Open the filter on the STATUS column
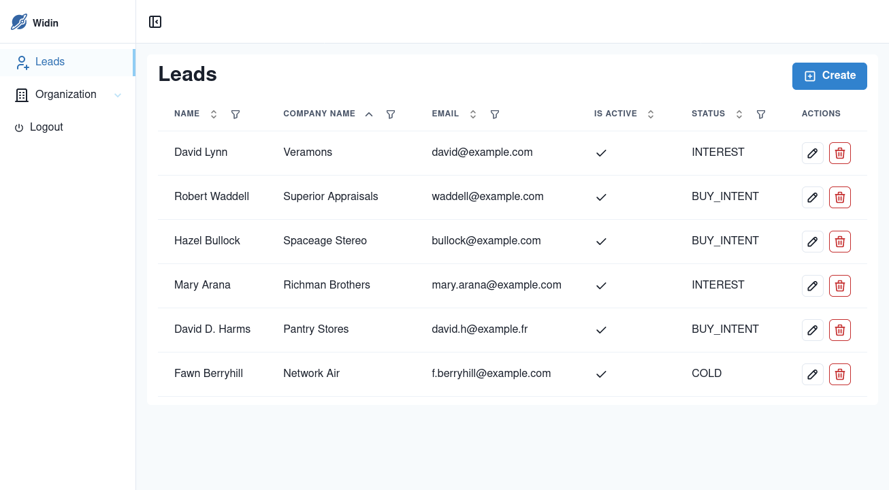889x490 pixels. [x=760, y=114]
